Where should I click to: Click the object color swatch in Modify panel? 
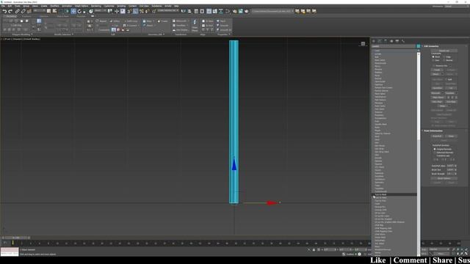419,46
